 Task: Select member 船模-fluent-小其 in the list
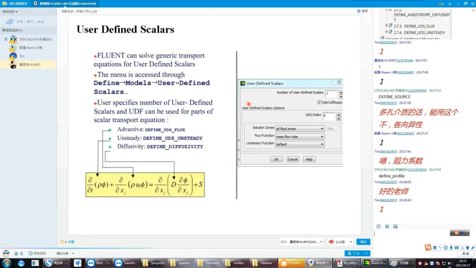point(28,48)
